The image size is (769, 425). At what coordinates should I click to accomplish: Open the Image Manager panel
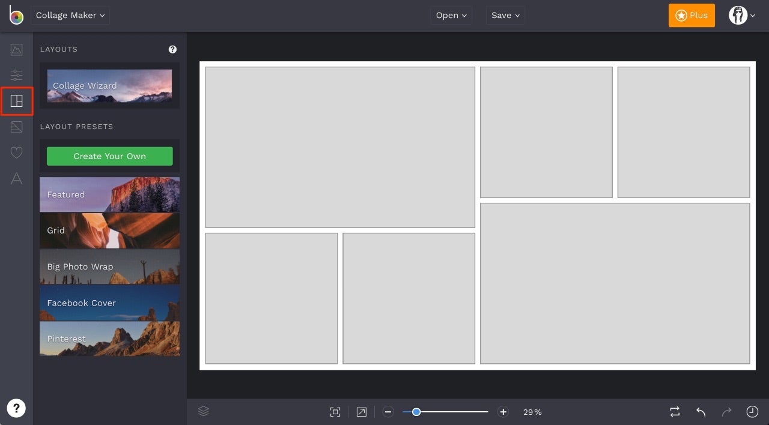(16, 50)
